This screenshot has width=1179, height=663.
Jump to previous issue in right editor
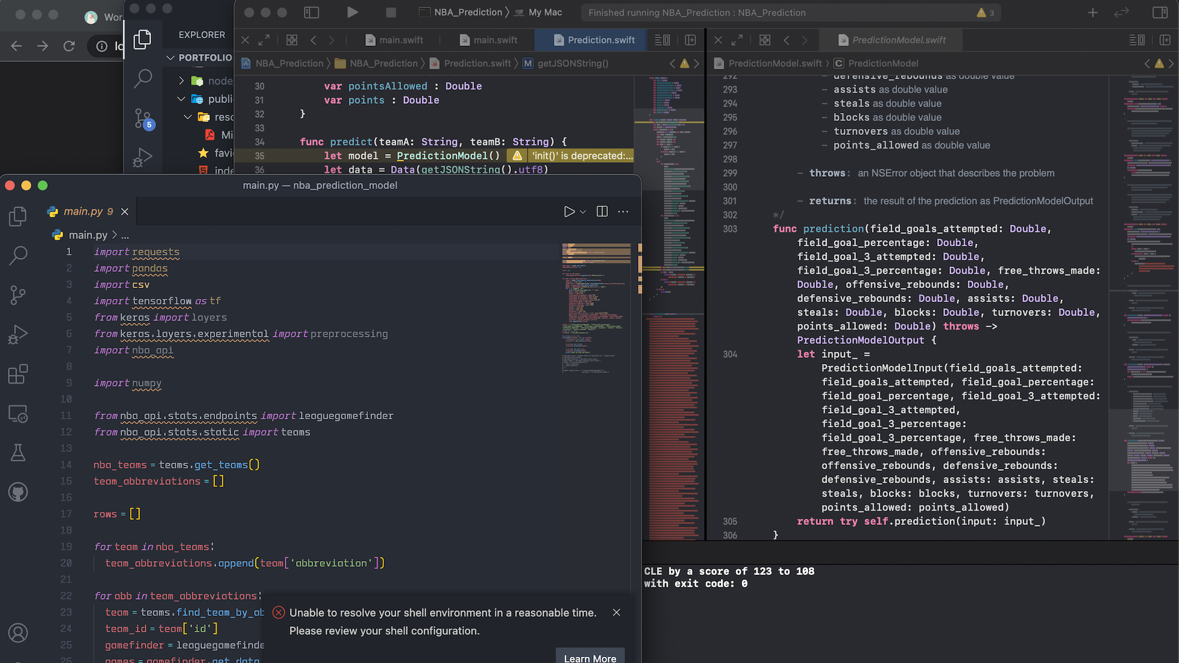(x=1146, y=63)
